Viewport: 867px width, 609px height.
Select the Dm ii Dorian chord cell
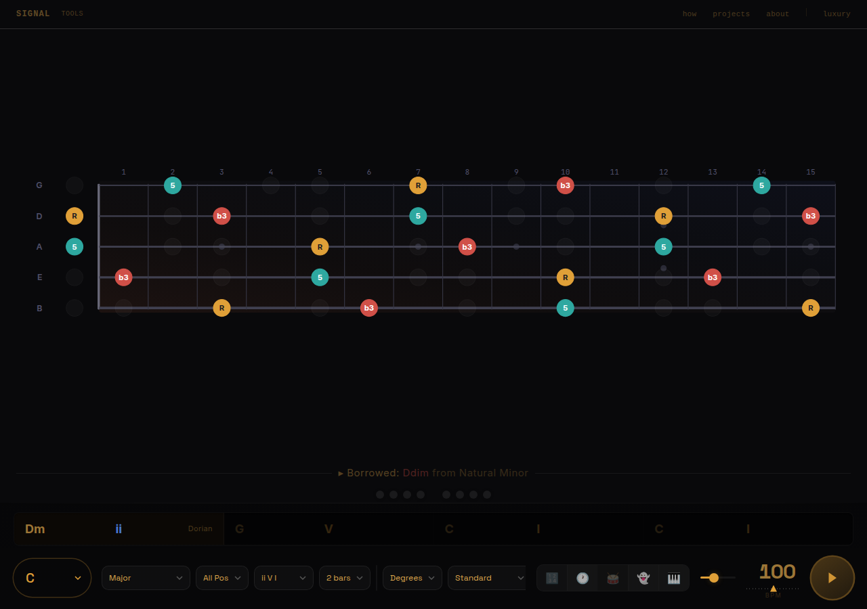click(x=118, y=528)
